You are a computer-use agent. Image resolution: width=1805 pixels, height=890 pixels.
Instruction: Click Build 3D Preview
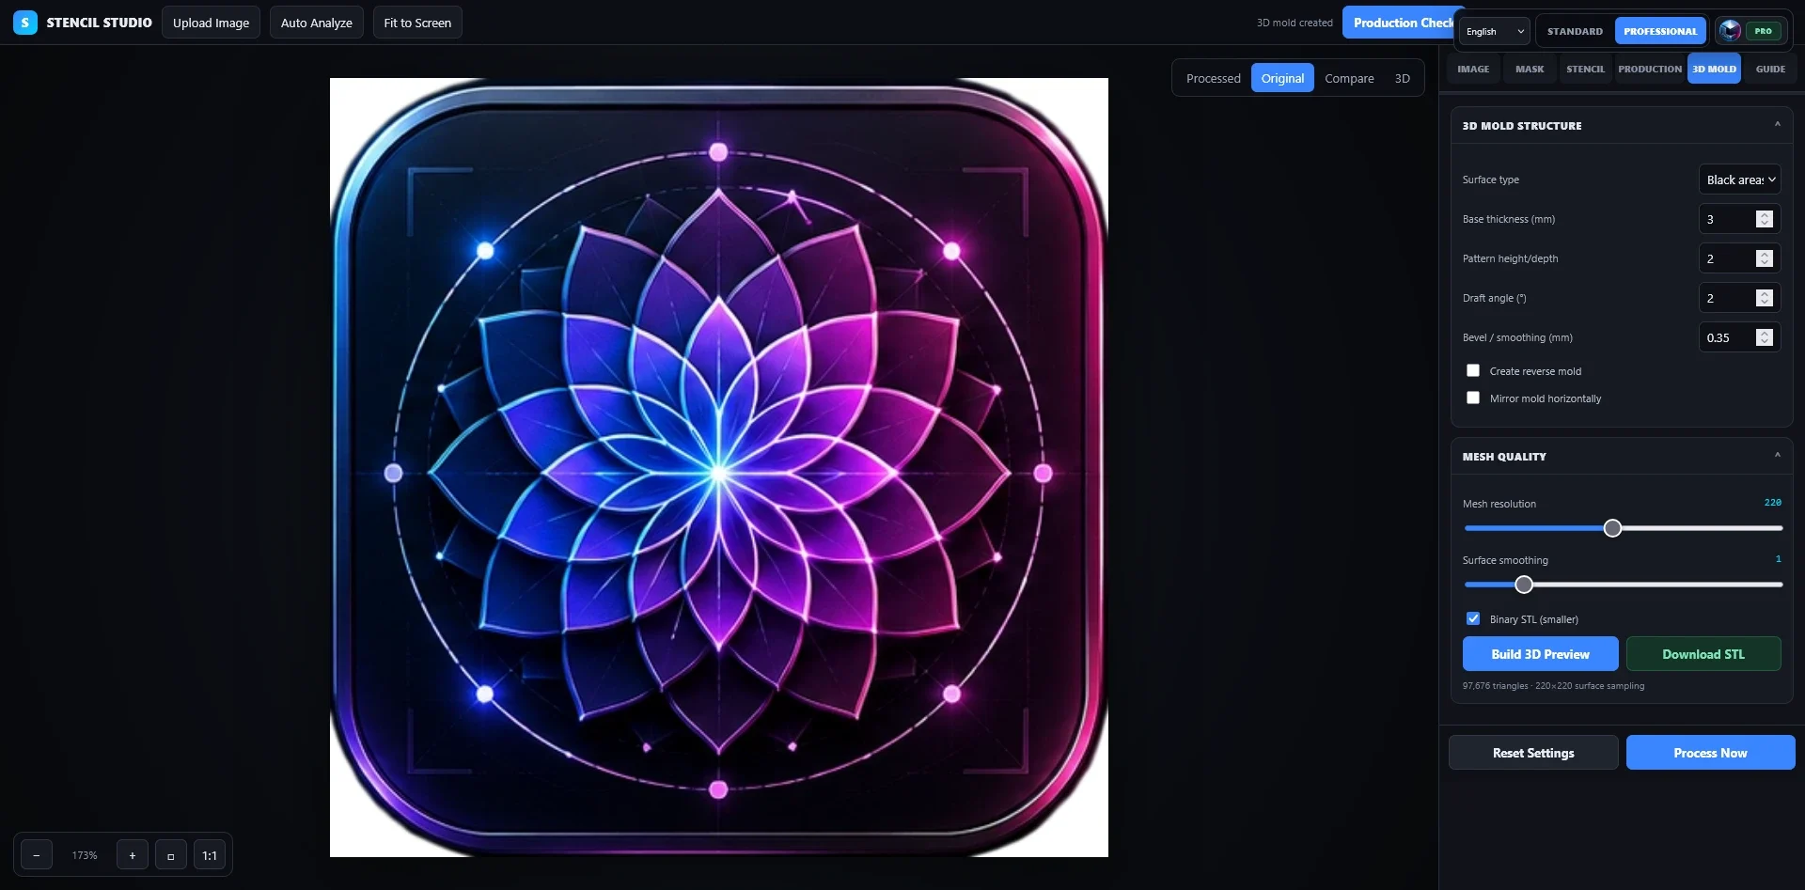click(x=1540, y=654)
